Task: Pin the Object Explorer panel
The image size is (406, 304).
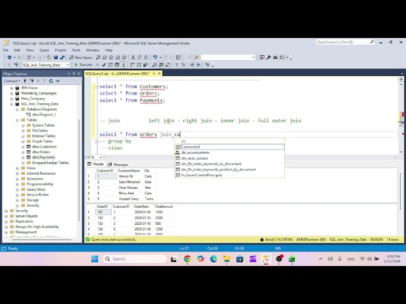Action: point(74,73)
